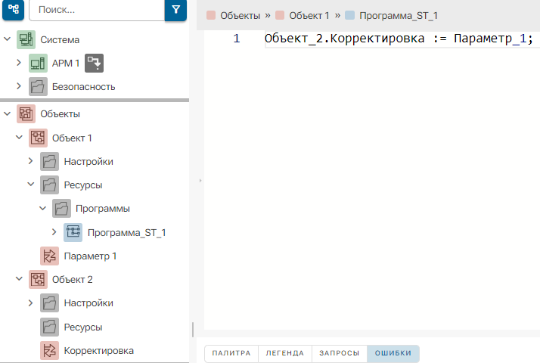Image resolution: width=540 pixels, height=363 pixels.
Task: Click Объекты in the breadcrumb
Action: [x=240, y=16]
